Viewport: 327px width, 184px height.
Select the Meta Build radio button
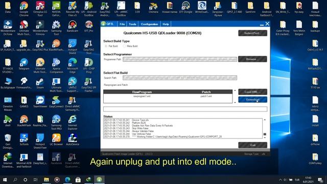point(124,46)
